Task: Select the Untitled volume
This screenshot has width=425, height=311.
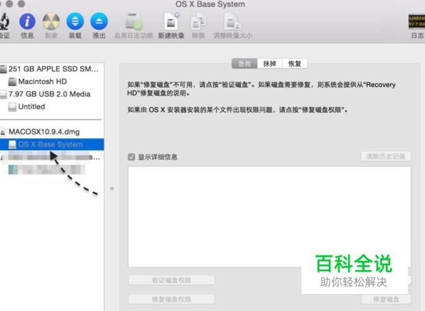Action: click(x=51, y=106)
